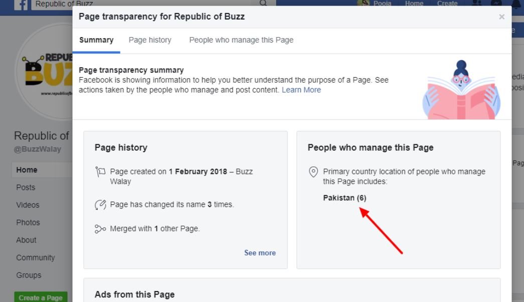Open About in page sidebar

26,240
